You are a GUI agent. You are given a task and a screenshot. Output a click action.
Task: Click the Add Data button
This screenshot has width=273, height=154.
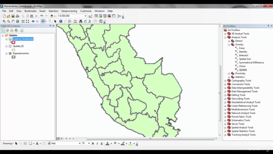tap(52, 16)
